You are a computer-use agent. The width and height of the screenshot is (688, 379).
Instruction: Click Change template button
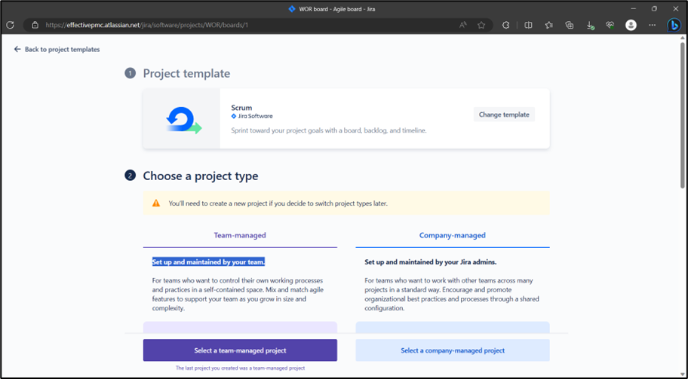coord(504,115)
